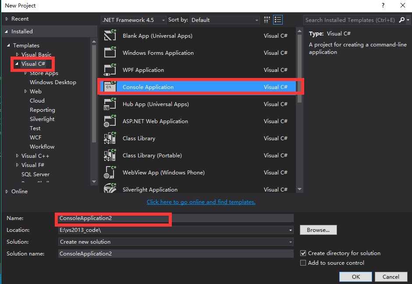Select Hub App (Universal Apps) template name
412x284 pixels.
coord(156,104)
